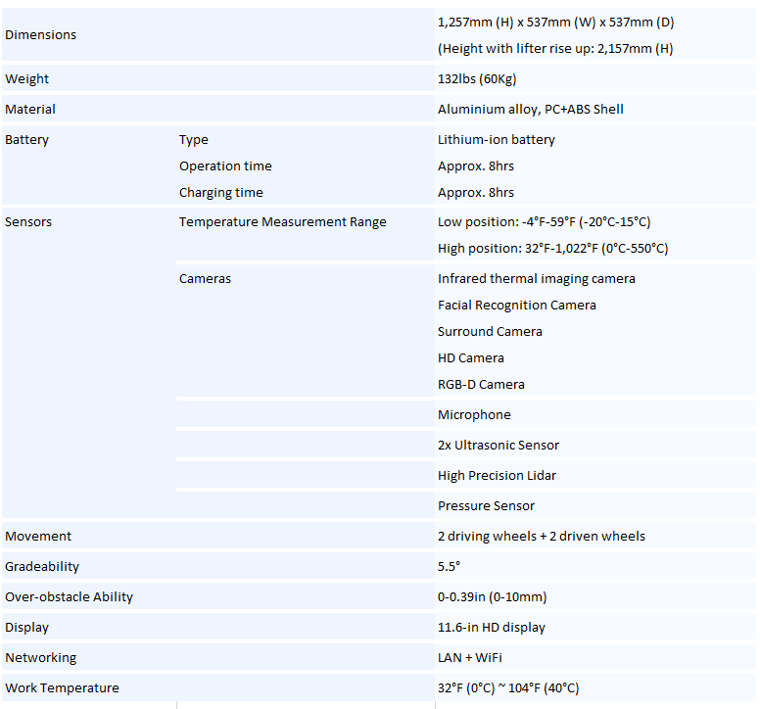Select the Facial Recognition Camera entry
This screenshot has width=760, height=709.
(516, 306)
